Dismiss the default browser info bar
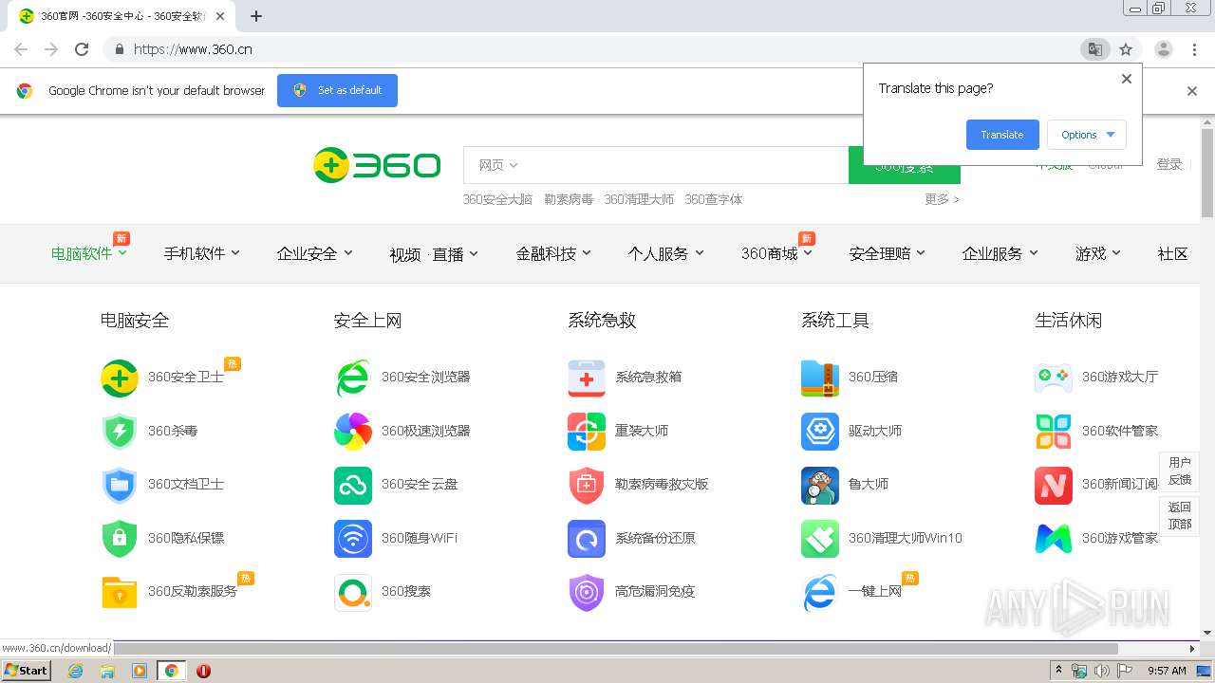1215x683 pixels. (x=1192, y=91)
